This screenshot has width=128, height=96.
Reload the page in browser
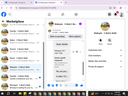pos(11,8)
